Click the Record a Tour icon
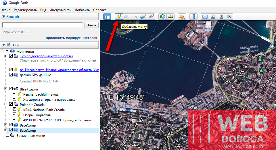Image resolution: width=276 pixels, height=150 pixels. 151,17
